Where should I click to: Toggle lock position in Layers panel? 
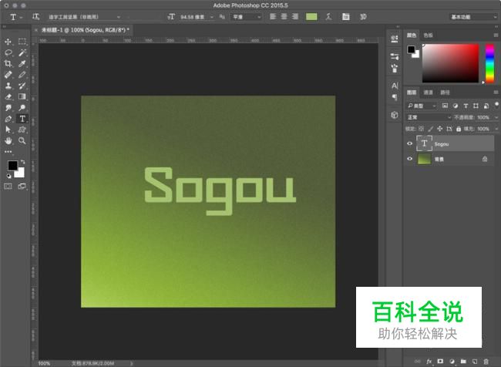pyautogui.click(x=440, y=129)
